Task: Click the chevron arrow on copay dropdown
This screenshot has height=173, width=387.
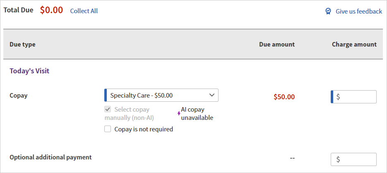Action: tap(212, 95)
